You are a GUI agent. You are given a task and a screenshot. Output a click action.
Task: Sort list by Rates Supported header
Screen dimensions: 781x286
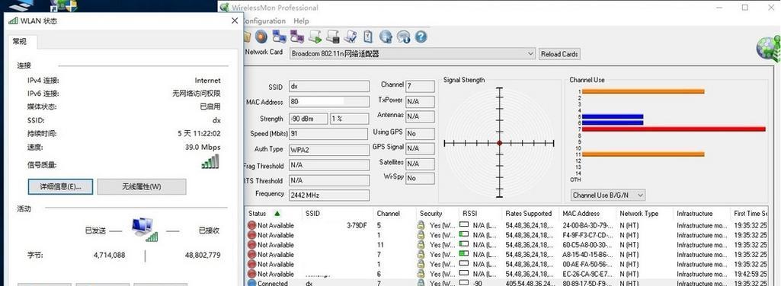click(x=530, y=214)
